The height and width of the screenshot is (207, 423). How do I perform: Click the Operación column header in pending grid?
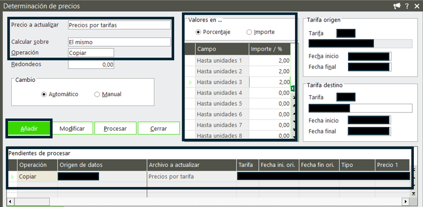38,165
